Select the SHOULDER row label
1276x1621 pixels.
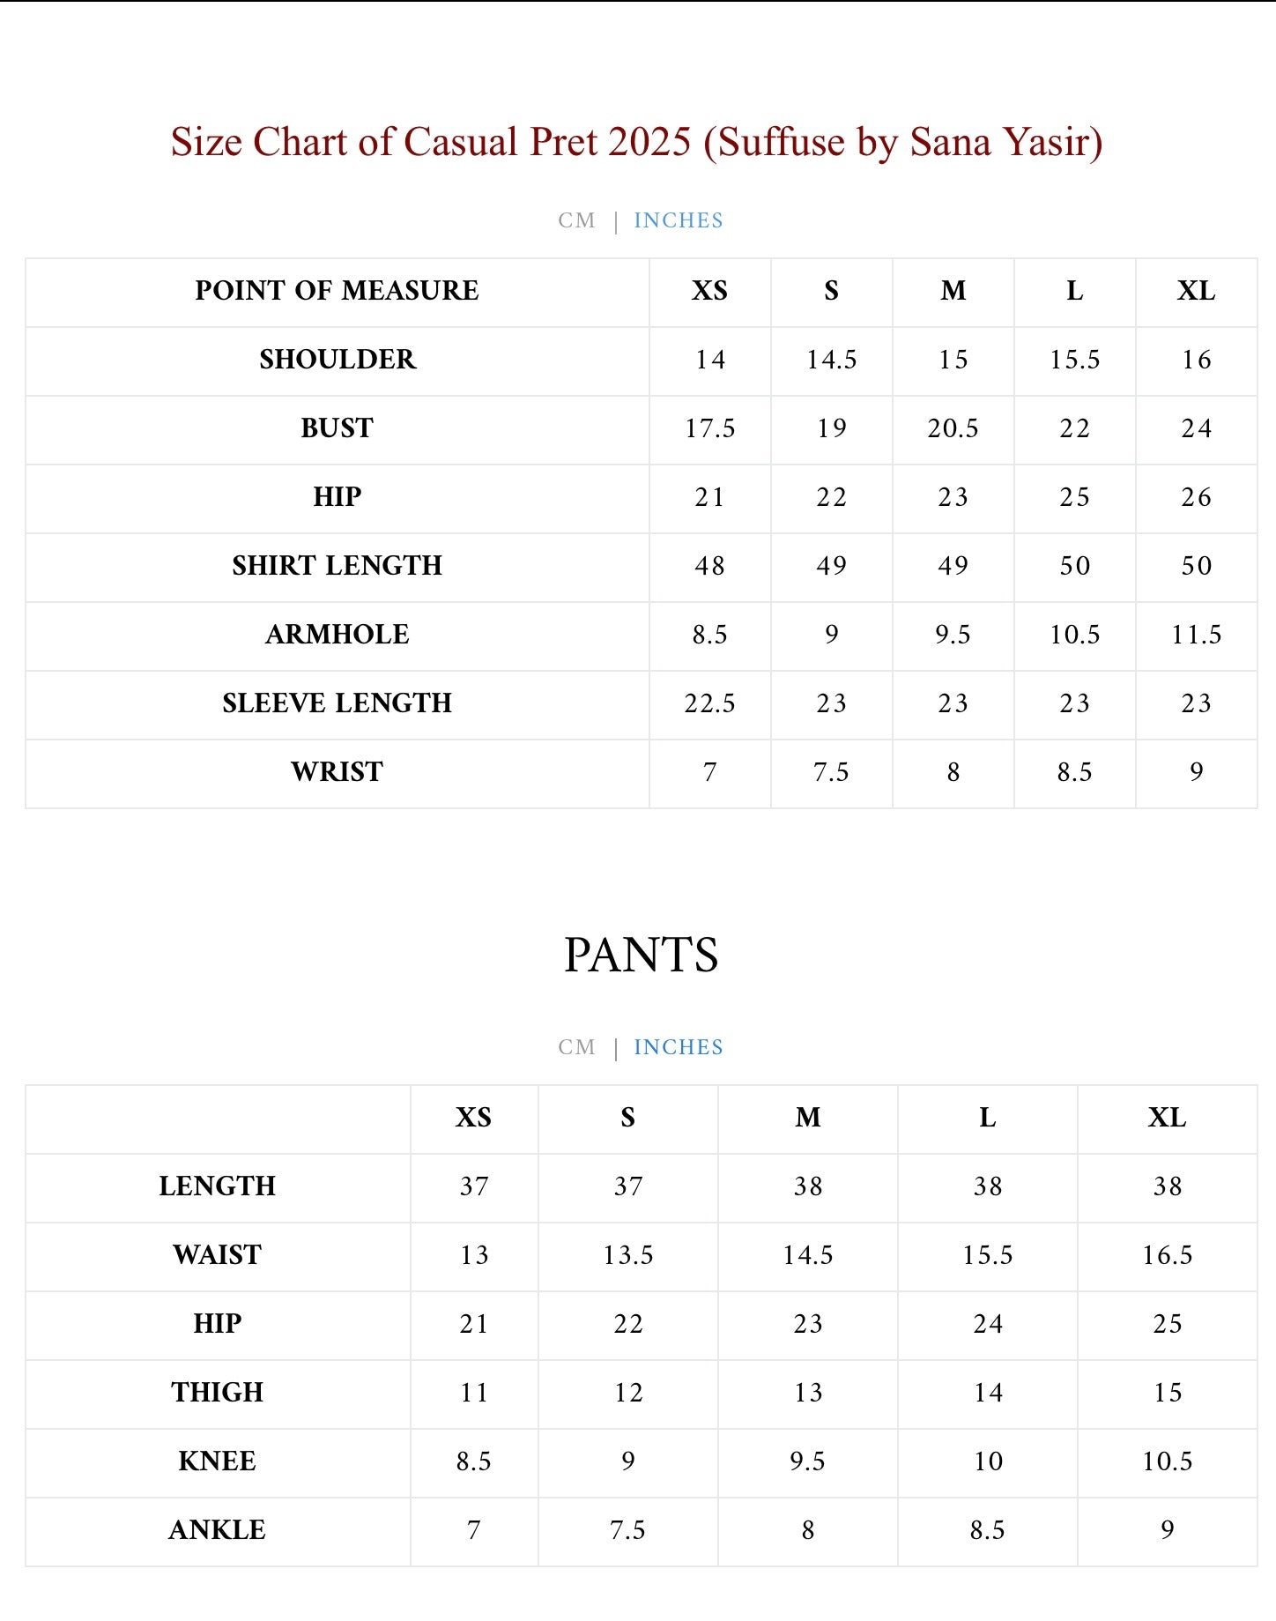pos(337,360)
